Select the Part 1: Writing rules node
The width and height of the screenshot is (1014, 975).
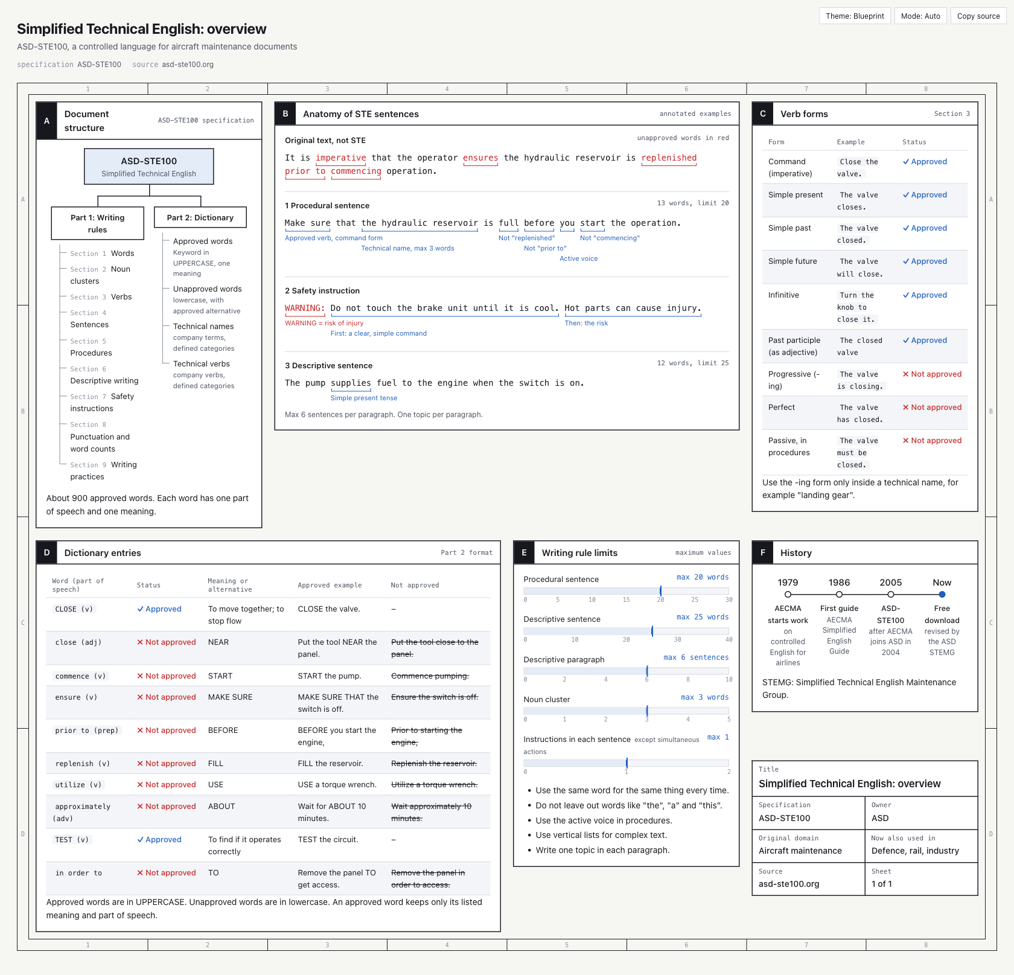coord(98,223)
